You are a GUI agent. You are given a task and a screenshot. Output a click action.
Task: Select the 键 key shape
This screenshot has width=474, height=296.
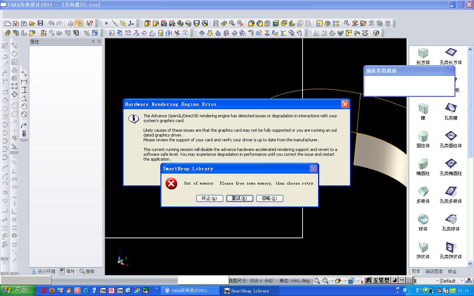(423, 112)
